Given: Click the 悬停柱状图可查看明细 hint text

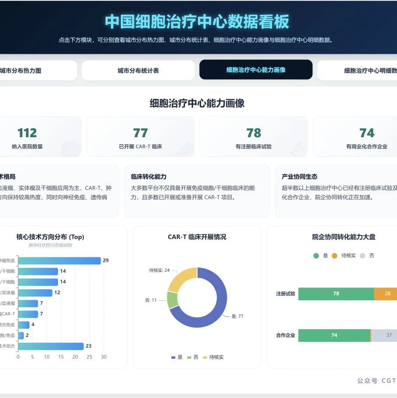Looking at the screenshot, I should [50, 245].
